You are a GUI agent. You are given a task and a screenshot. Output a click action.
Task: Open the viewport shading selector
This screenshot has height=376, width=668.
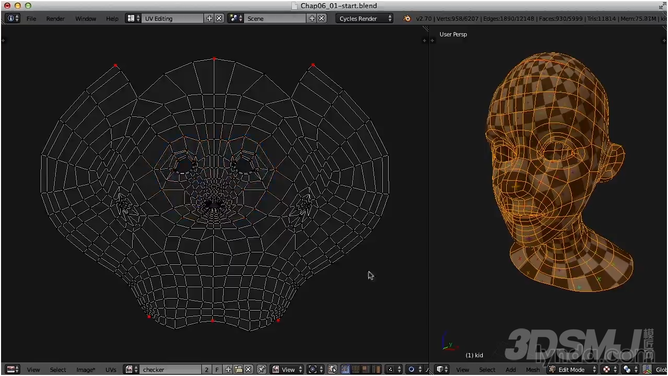pyautogui.click(x=610, y=369)
